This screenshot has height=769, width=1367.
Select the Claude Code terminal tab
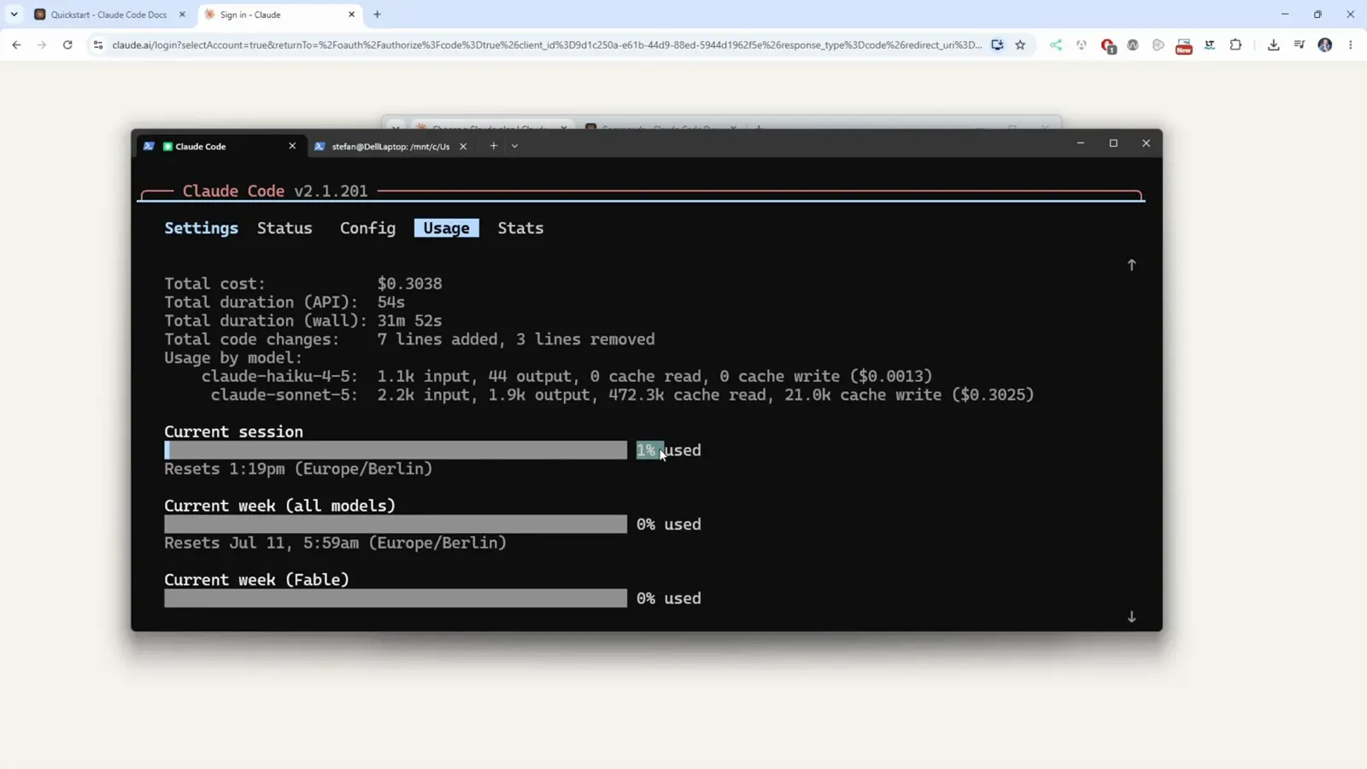(x=220, y=146)
